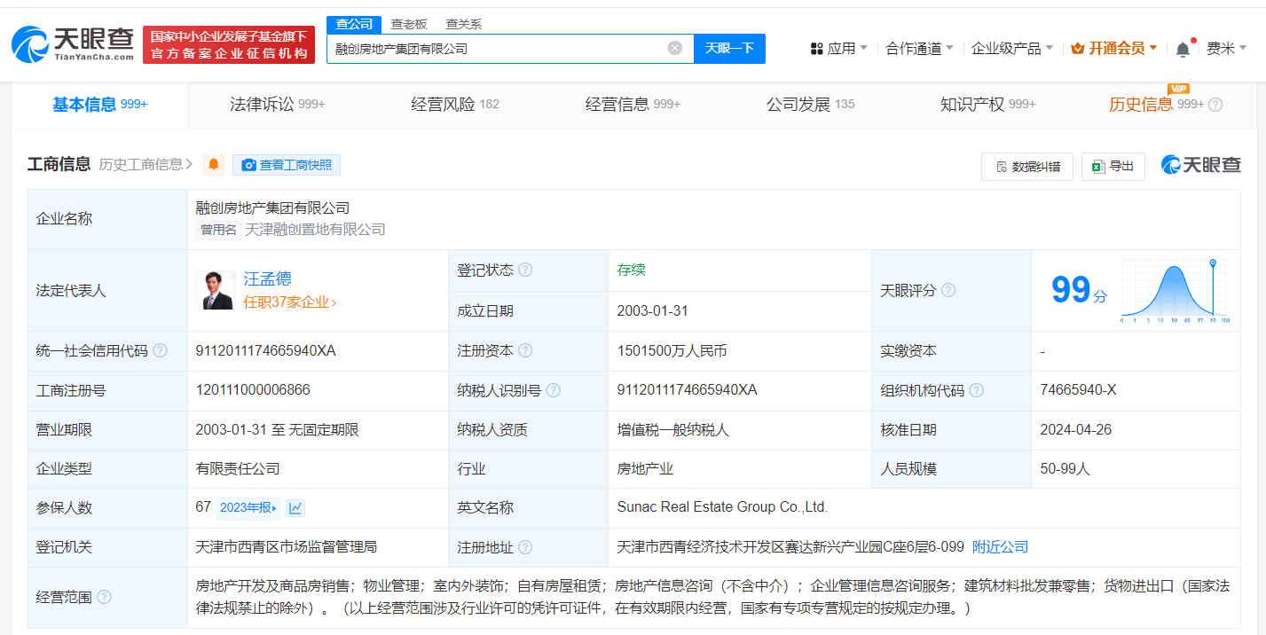
Task: Switch to the 查公司 search tab
Action: coord(354,24)
